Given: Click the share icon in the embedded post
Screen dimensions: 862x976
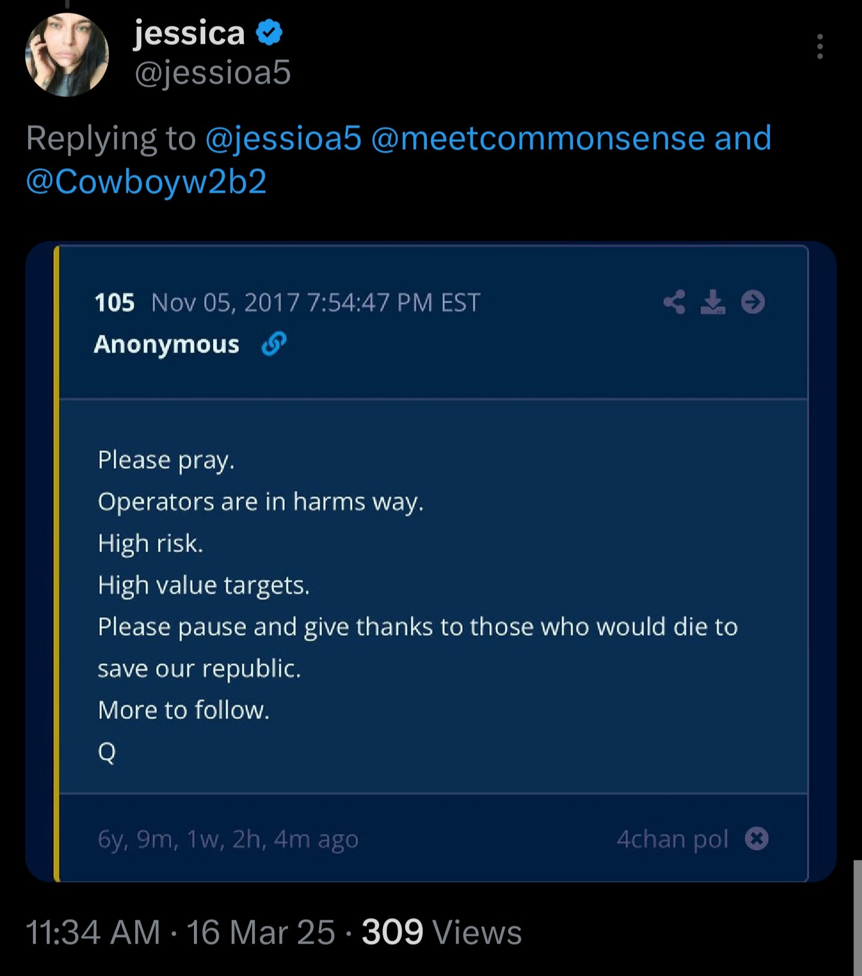Looking at the screenshot, I should click(674, 302).
